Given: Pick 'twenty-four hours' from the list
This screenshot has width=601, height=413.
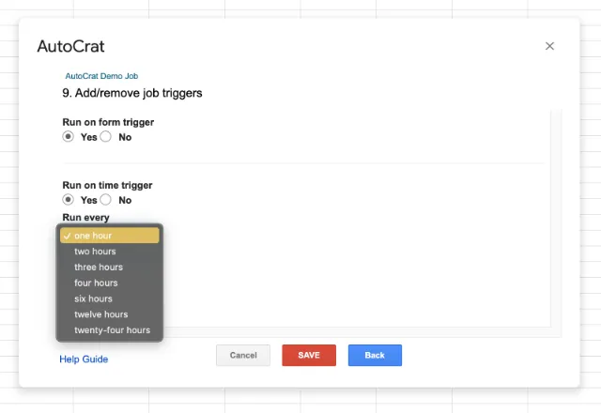Looking at the screenshot, I should pyautogui.click(x=112, y=330).
